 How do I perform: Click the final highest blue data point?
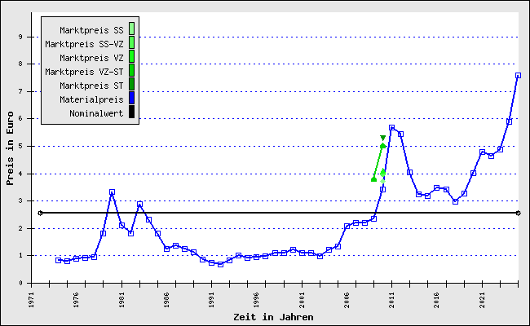518,76
